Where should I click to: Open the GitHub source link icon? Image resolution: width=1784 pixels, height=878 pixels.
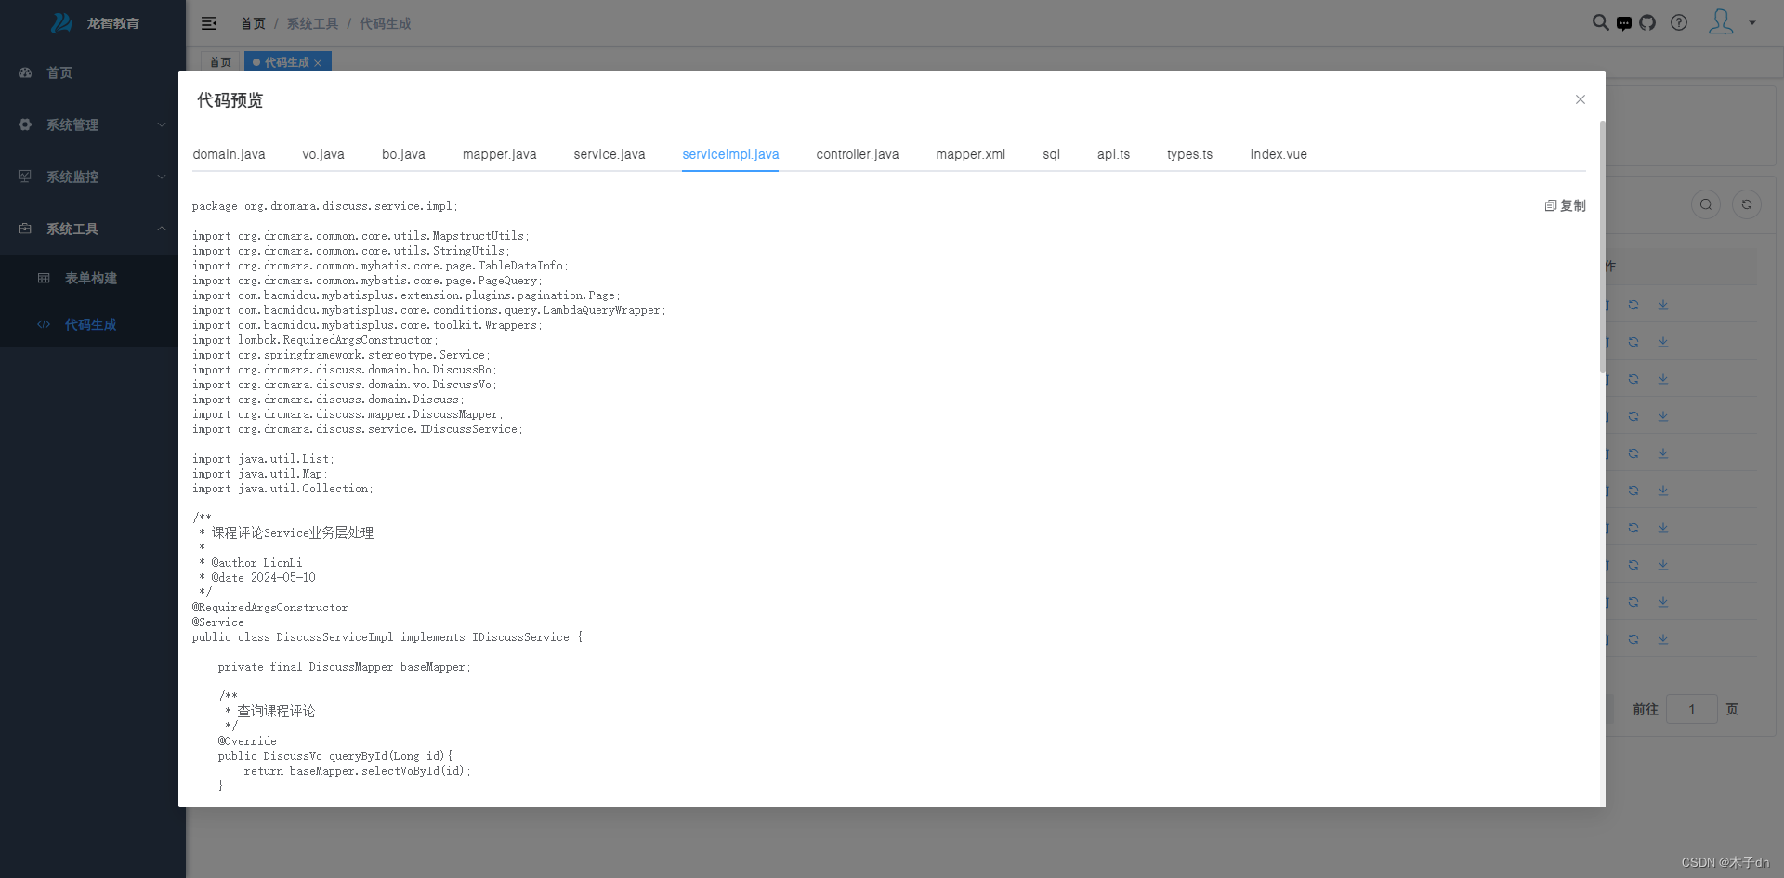click(x=1647, y=22)
